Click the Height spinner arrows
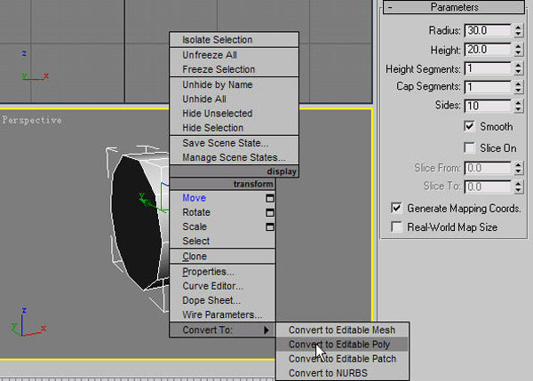533x381 pixels. point(517,49)
